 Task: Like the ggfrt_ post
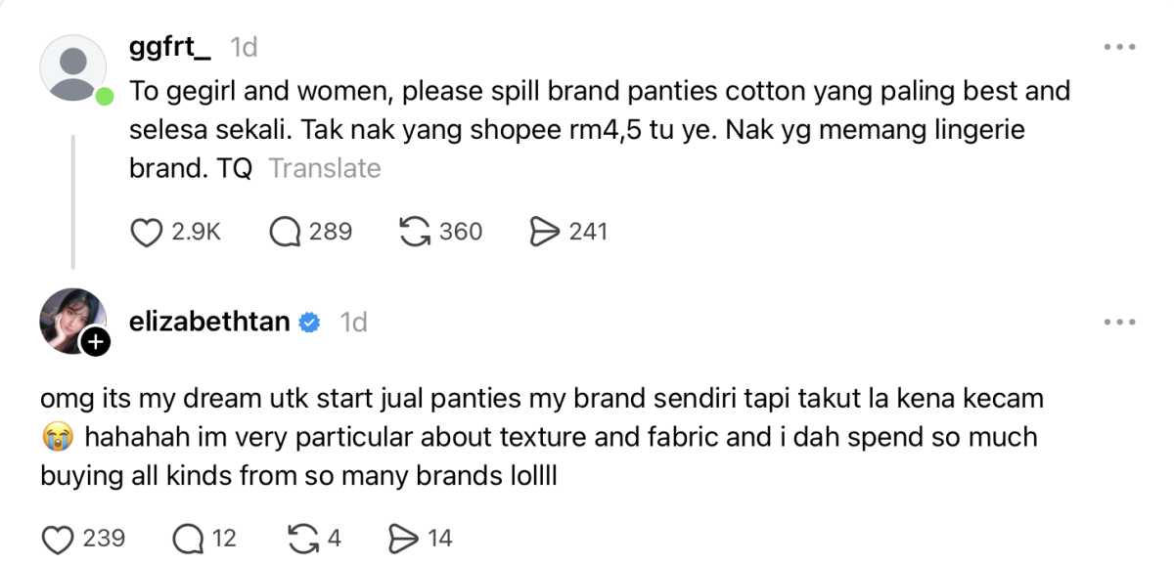click(x=145, y=232)
